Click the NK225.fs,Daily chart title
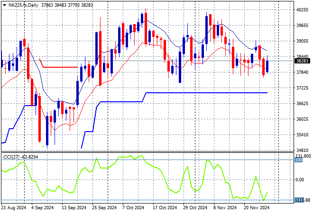Image resolution: width=313 pixels, height=213 pixels. tap(24, 4)
